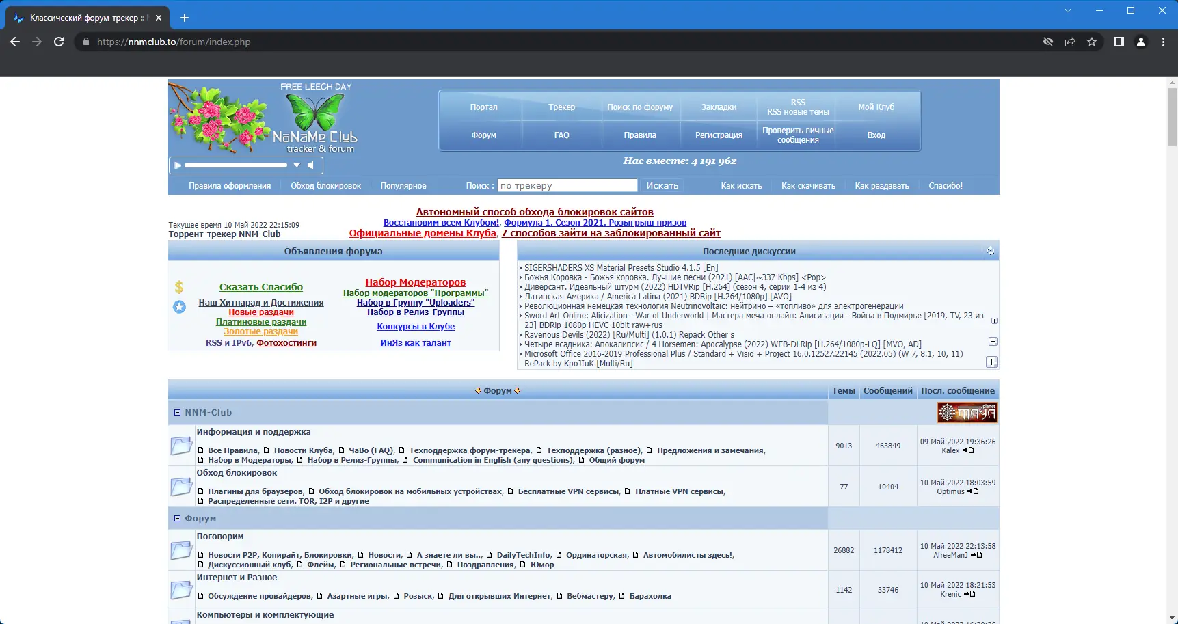The width and height of the screenshot is (1178, 624).
Task: Mute the header audio player speaker
Action: (311, 165)
